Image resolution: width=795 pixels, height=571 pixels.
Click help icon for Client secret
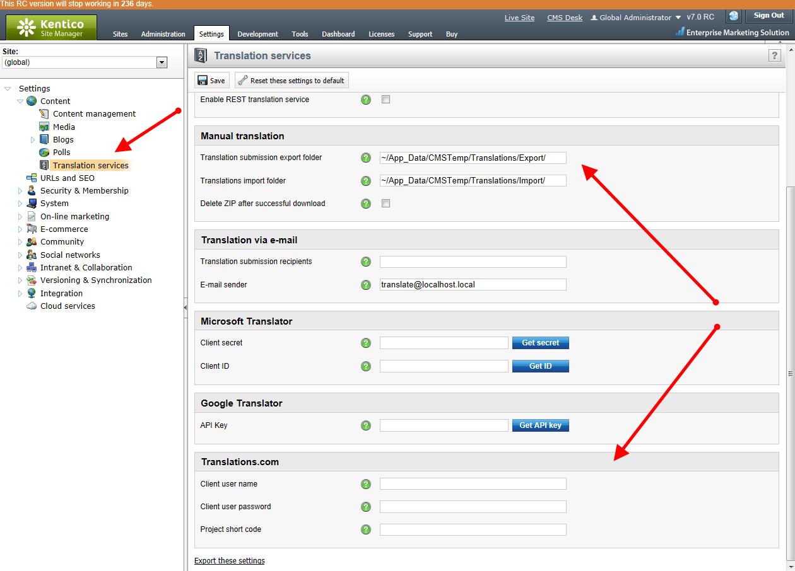pyautogui.click(x=366, y=343)
